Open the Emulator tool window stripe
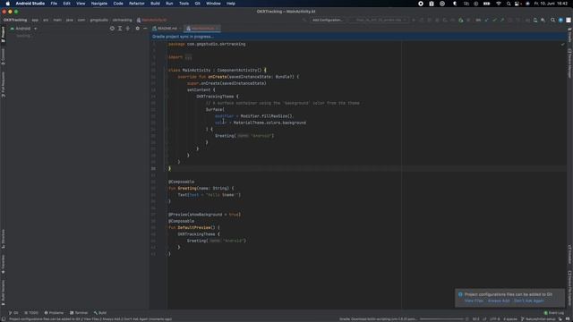The height and width of the screenshot is (322, 573). (x=569, y=254)
